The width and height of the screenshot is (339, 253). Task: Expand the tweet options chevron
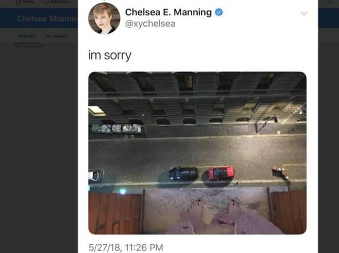[x=304, y=14]
